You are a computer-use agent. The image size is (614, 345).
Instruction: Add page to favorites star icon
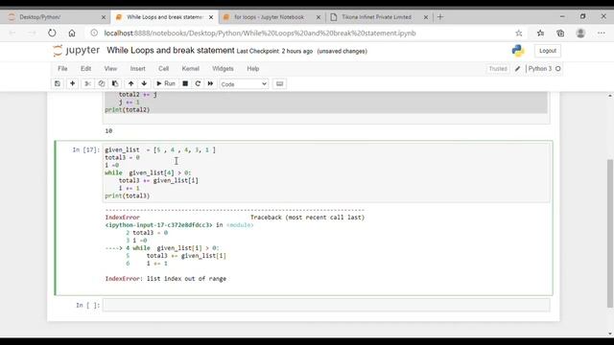pos(518,34)
